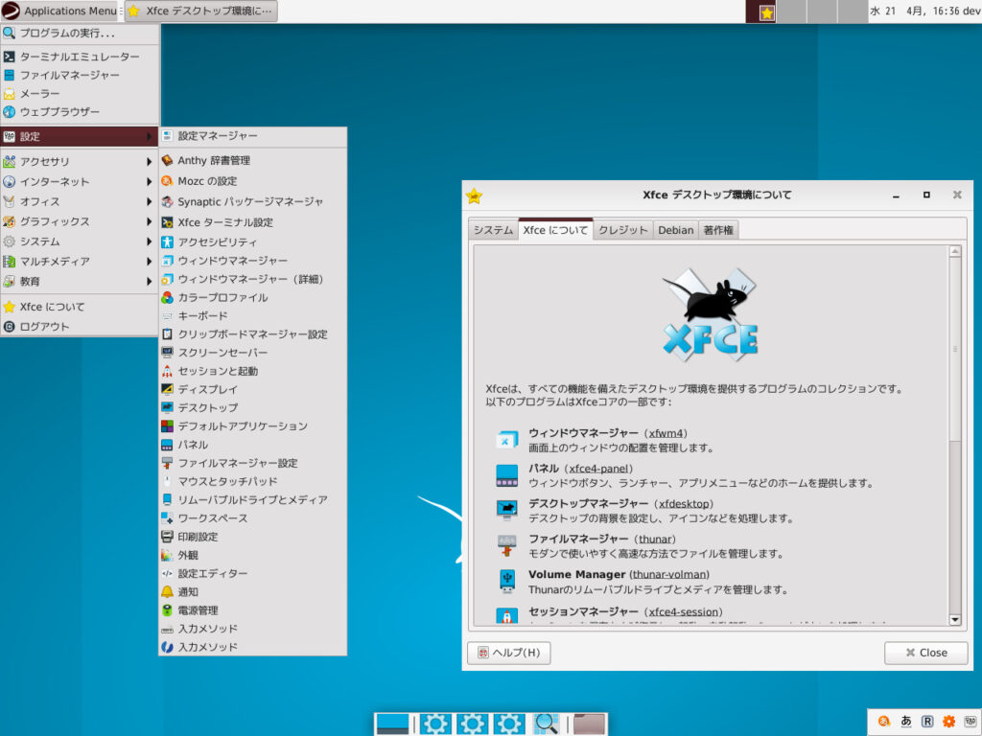This screenshot has width=982, height=736.
Task: Click the あ input mode indicator in tray
Action: tap(905, 721)
